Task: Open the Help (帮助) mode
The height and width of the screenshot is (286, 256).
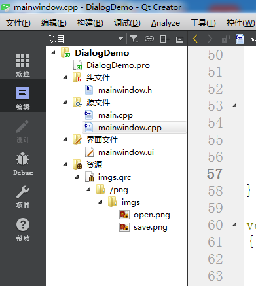Action: [23, 229]
